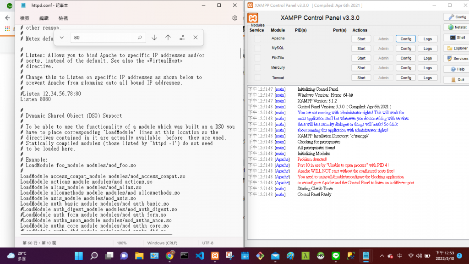The height and width of the screenshot is (264, 469).
Task: View Mercury Logs
Action: (428, 68)
